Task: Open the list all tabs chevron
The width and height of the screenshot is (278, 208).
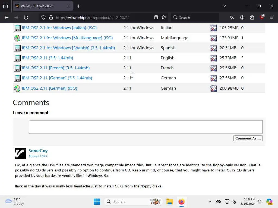Action: tap(224, 6)
